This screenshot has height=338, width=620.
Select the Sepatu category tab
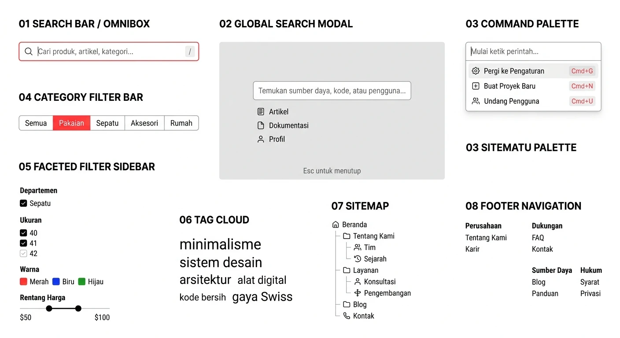(107, 123)
